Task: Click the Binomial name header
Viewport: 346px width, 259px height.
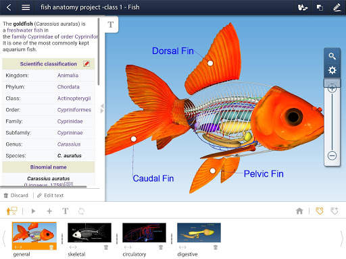Action: (49, 167)
